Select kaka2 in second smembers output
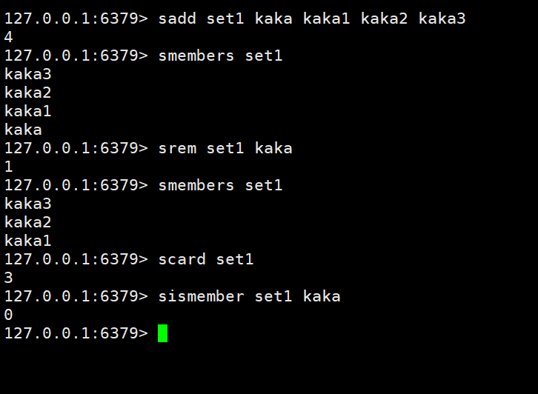 [28, 222]
